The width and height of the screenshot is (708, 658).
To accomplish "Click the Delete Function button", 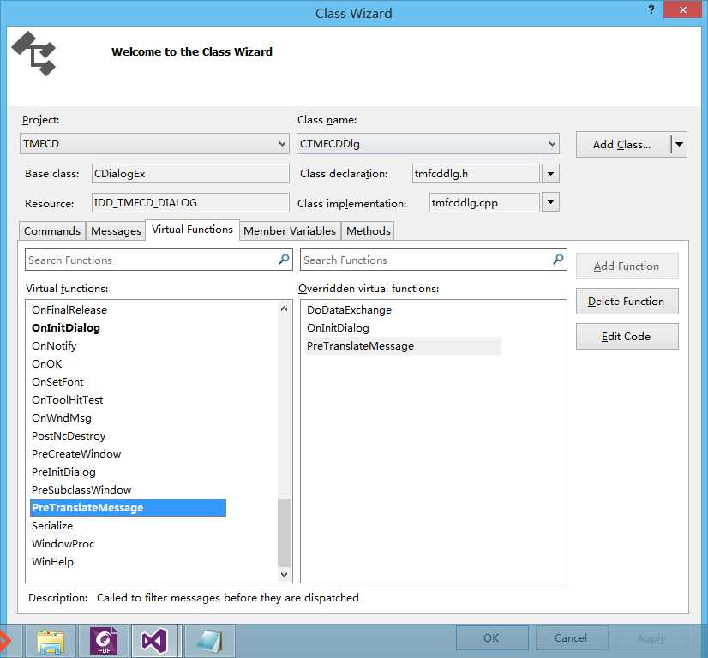I will [x=627, y=302].
